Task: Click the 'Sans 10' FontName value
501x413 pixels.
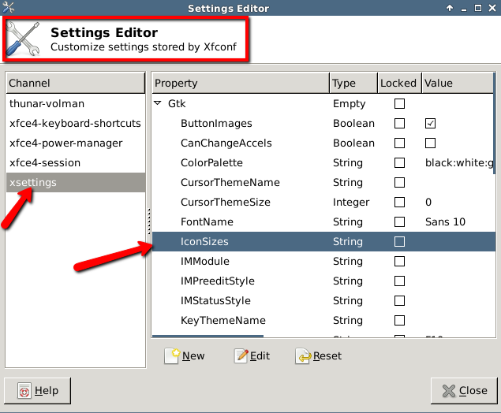Action: pos(445,221)
